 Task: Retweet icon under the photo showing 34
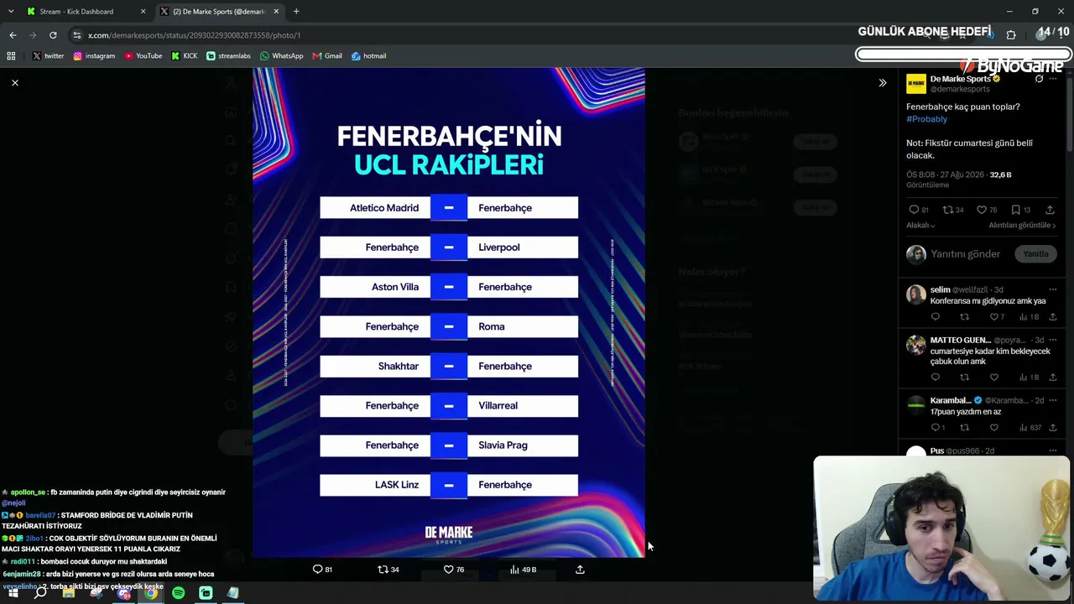(383, 570)
